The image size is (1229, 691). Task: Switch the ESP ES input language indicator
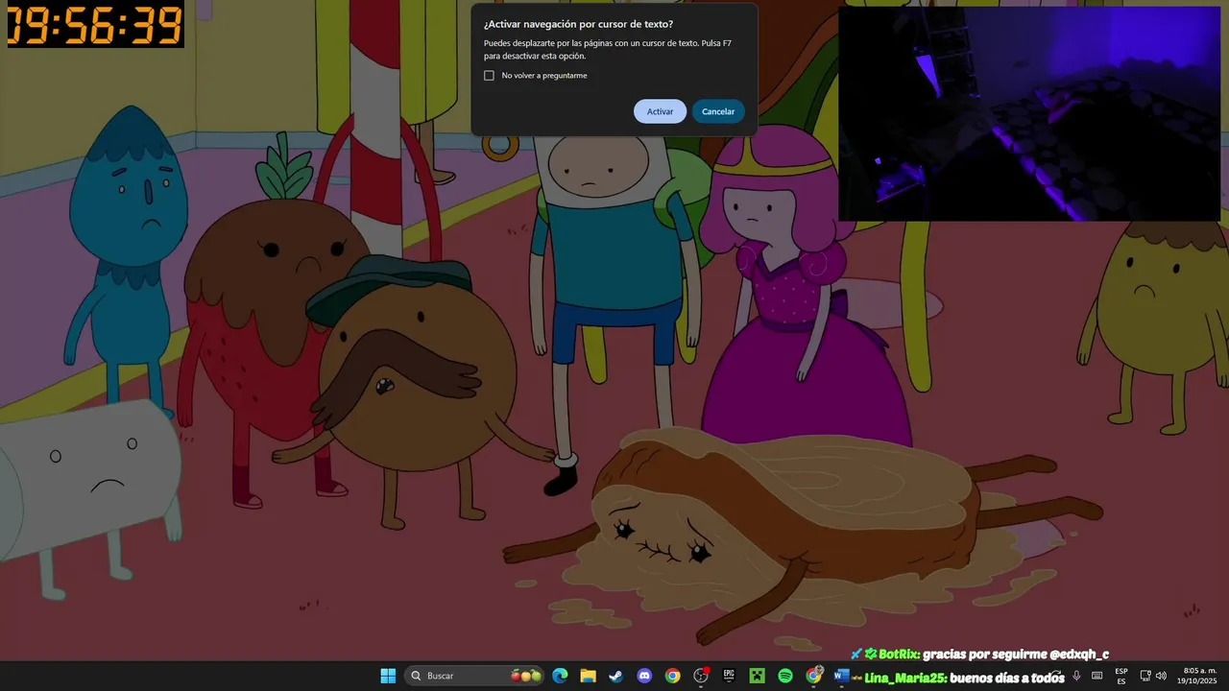[1121, 677]
